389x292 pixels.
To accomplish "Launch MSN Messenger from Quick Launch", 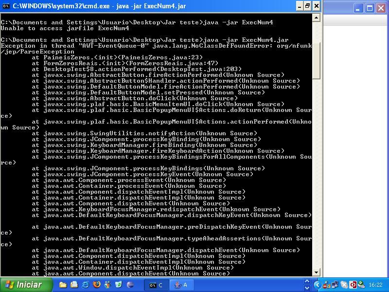I will click(x=108, y=285).
